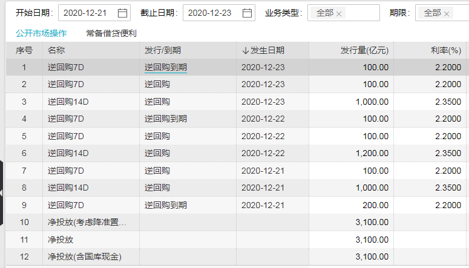Select 逆回购14D name in row 8

pos(68,188)
